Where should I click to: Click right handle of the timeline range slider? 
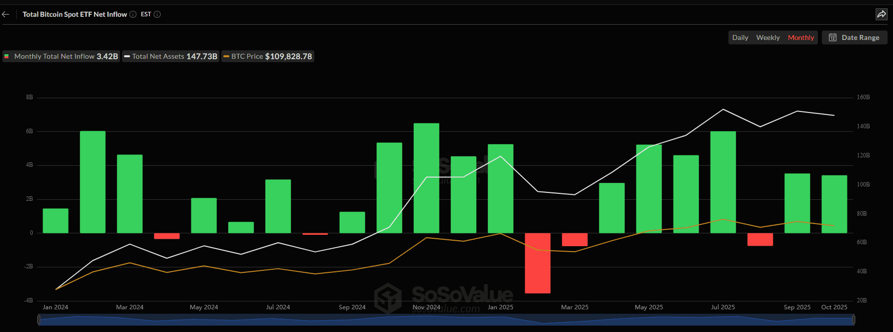click(853, 320)
